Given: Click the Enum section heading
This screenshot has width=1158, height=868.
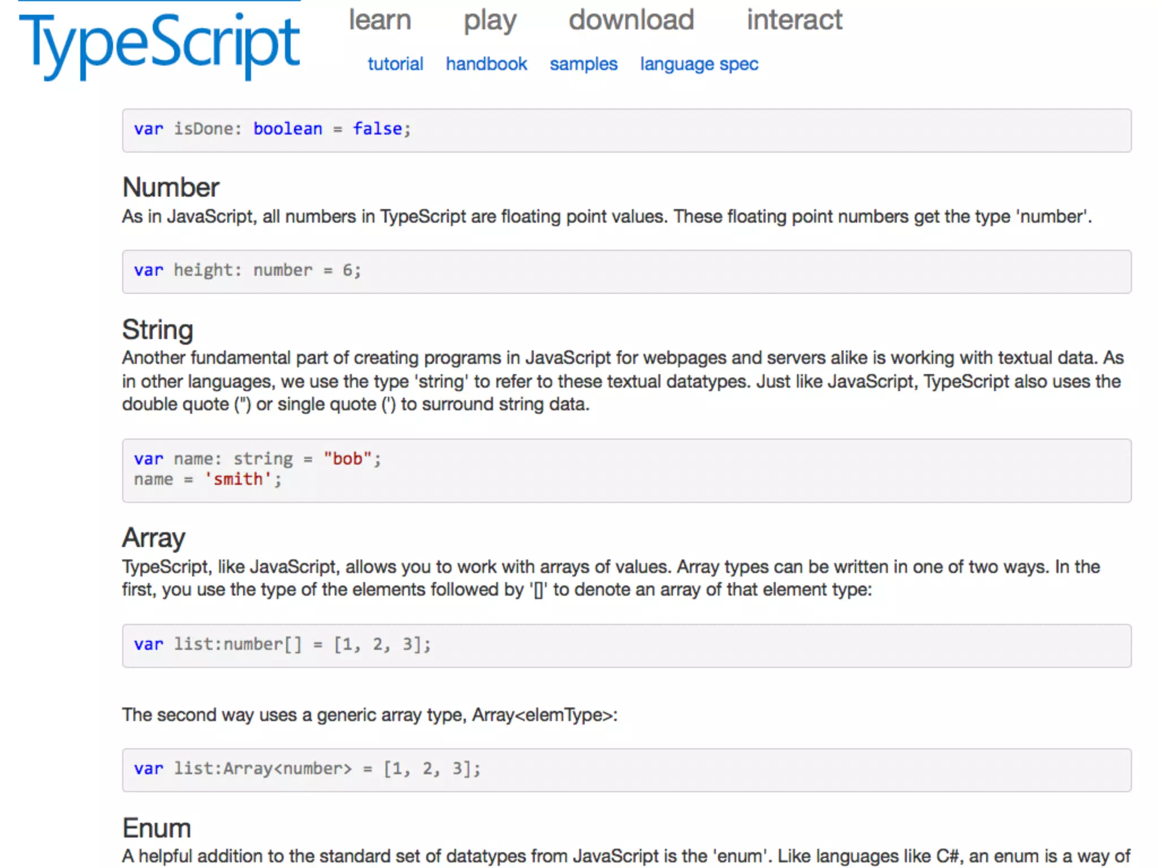Looking at the screenshot, I should pos(157,828).
